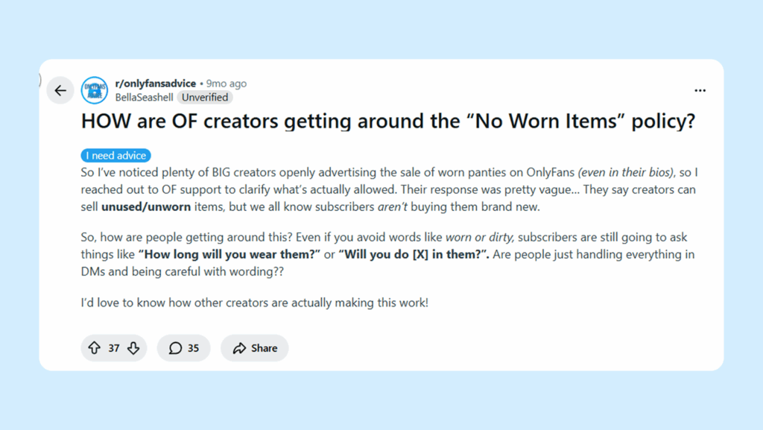Click the back arrow button

[x=60, y=91]
